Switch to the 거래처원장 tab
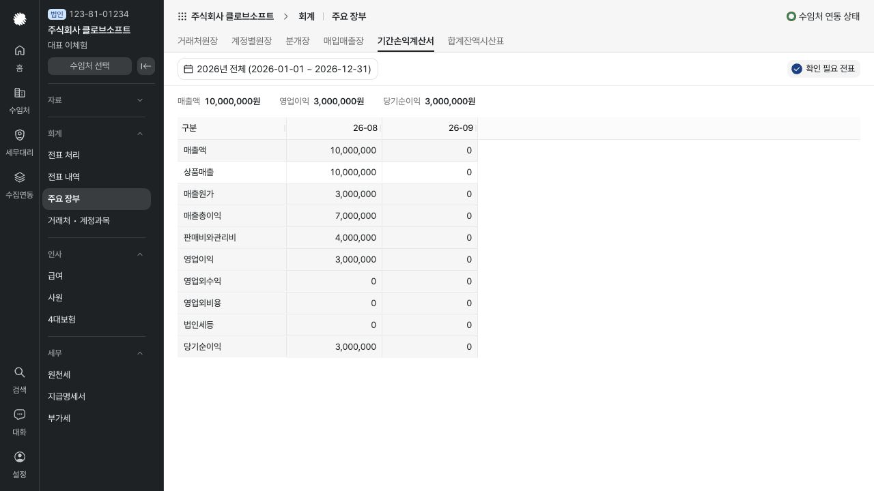Image resolution: width=874 pixels, height=491 pixels. point(197,41)
